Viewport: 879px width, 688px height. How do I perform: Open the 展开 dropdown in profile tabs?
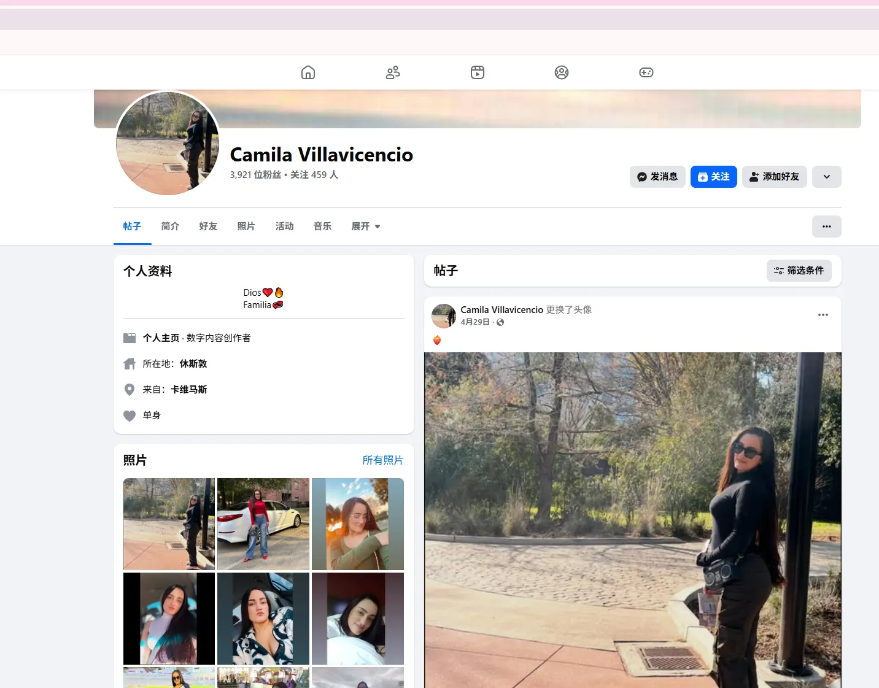coord(365,226)
